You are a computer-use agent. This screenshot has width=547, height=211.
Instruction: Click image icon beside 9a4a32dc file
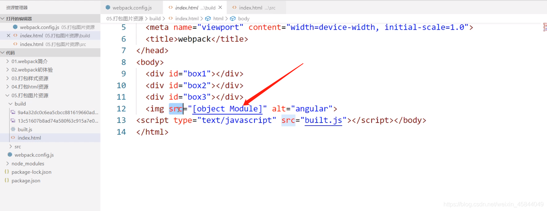pyautogui.click(x=13, y=112)
